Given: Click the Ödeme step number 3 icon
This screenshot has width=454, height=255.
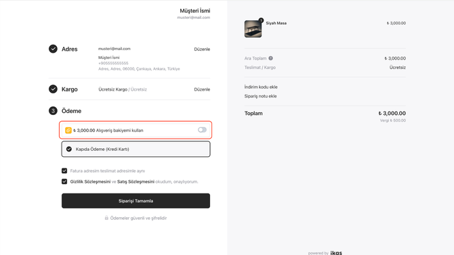Looking at the screenshot, I should pyautogui.click(x=53, y=111).
